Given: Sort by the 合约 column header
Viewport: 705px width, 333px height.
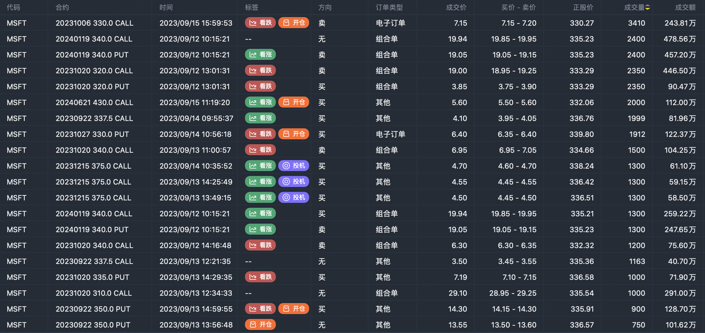Looking at the screenshot, I should point(62,8).
